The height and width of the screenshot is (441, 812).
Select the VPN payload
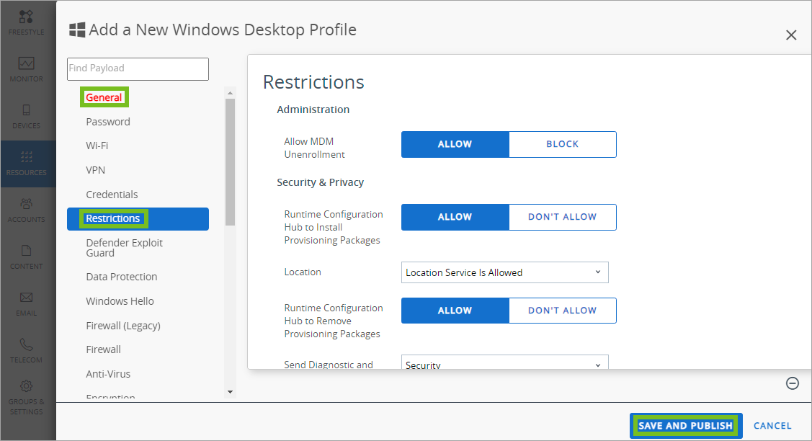click(x=95, y=170)
